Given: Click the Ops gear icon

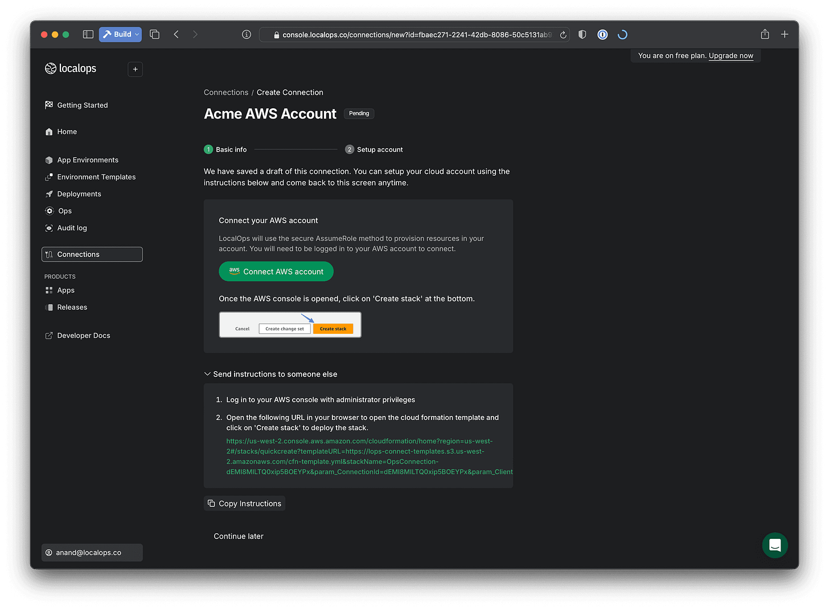Looking at the screenshot, I should coord(50,211).
